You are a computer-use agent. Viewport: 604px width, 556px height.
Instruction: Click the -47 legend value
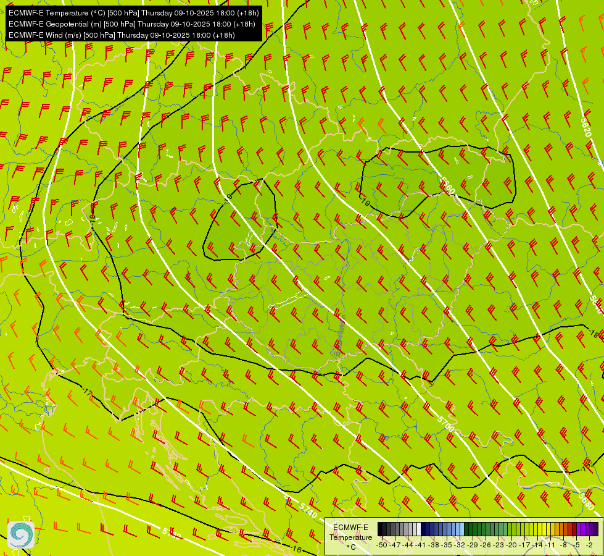[x=395, y=545]
